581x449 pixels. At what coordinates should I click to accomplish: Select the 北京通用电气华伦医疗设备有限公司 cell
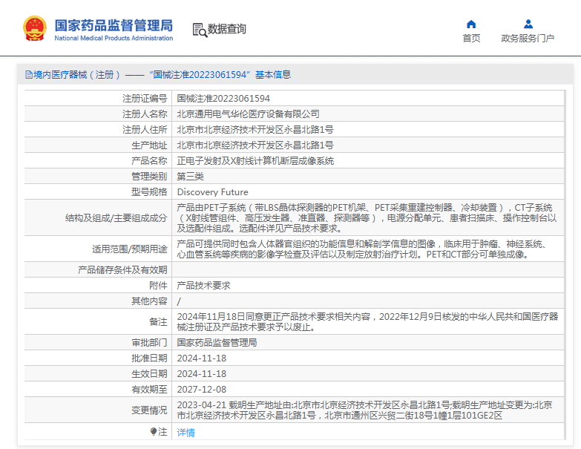point(248,114)
